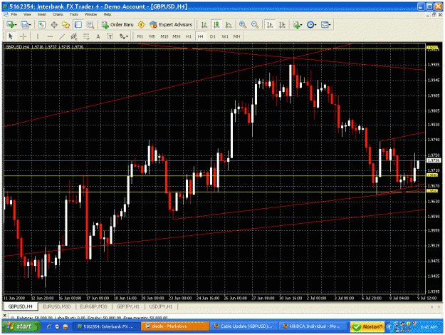
Task: Open the Window menu
Action: coord(91,14)
